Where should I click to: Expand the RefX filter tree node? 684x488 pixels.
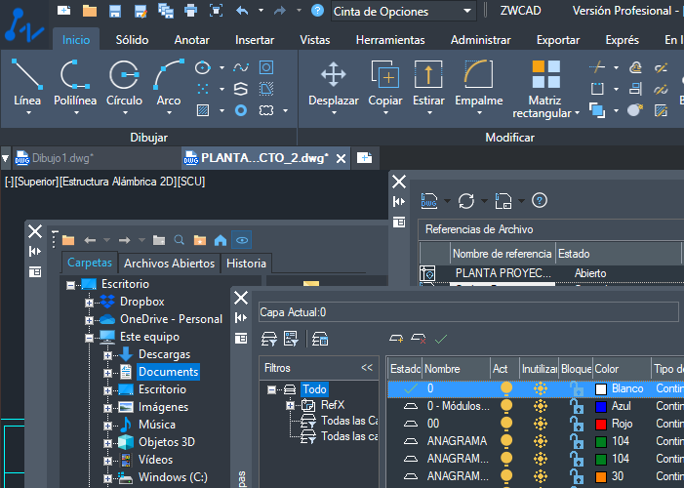[291, 405]
